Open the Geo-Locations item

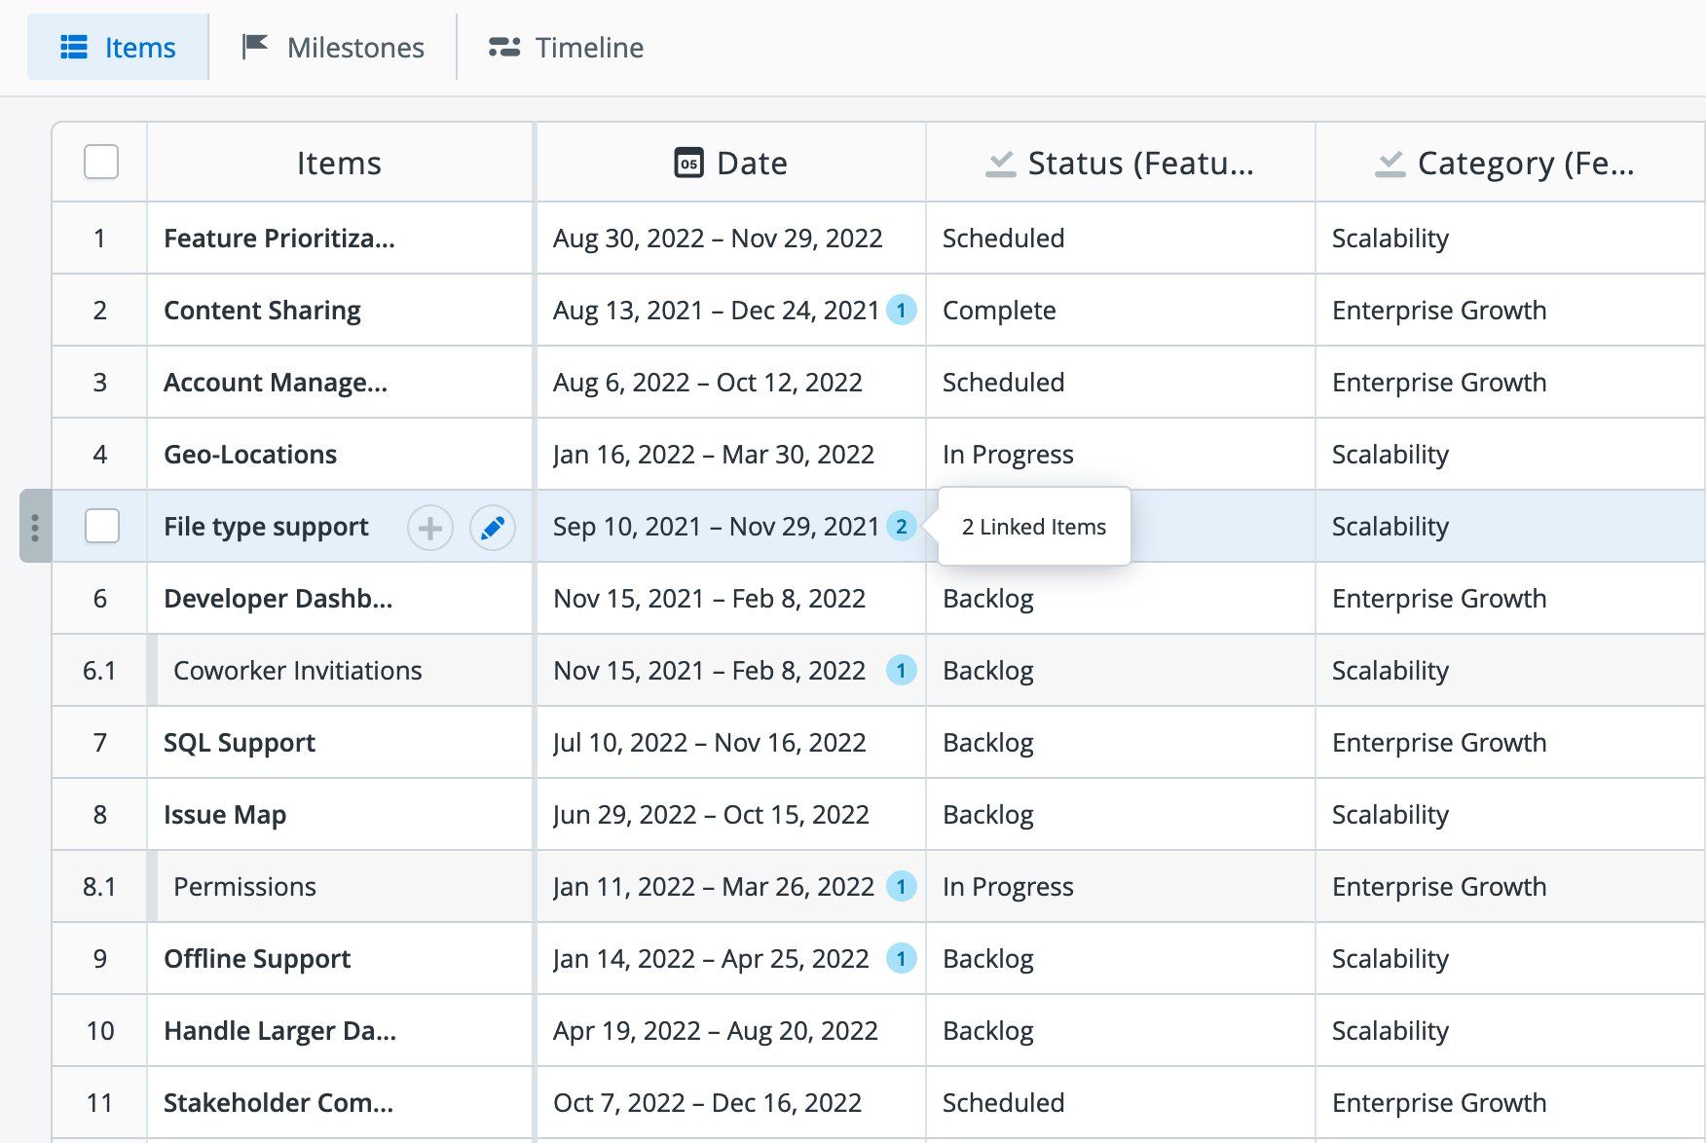[x=250, y=455]
